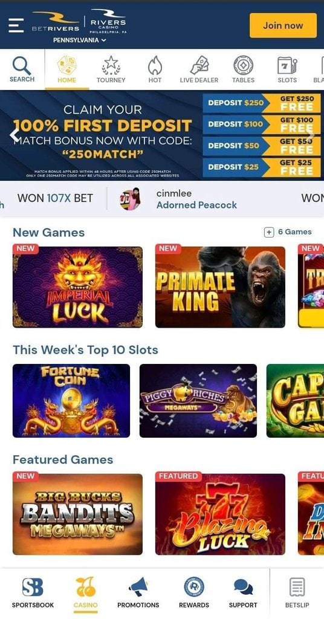Open the Rewards badge icon
The width and height of the screenshot is (324, 619).
(x=194, y=586)
